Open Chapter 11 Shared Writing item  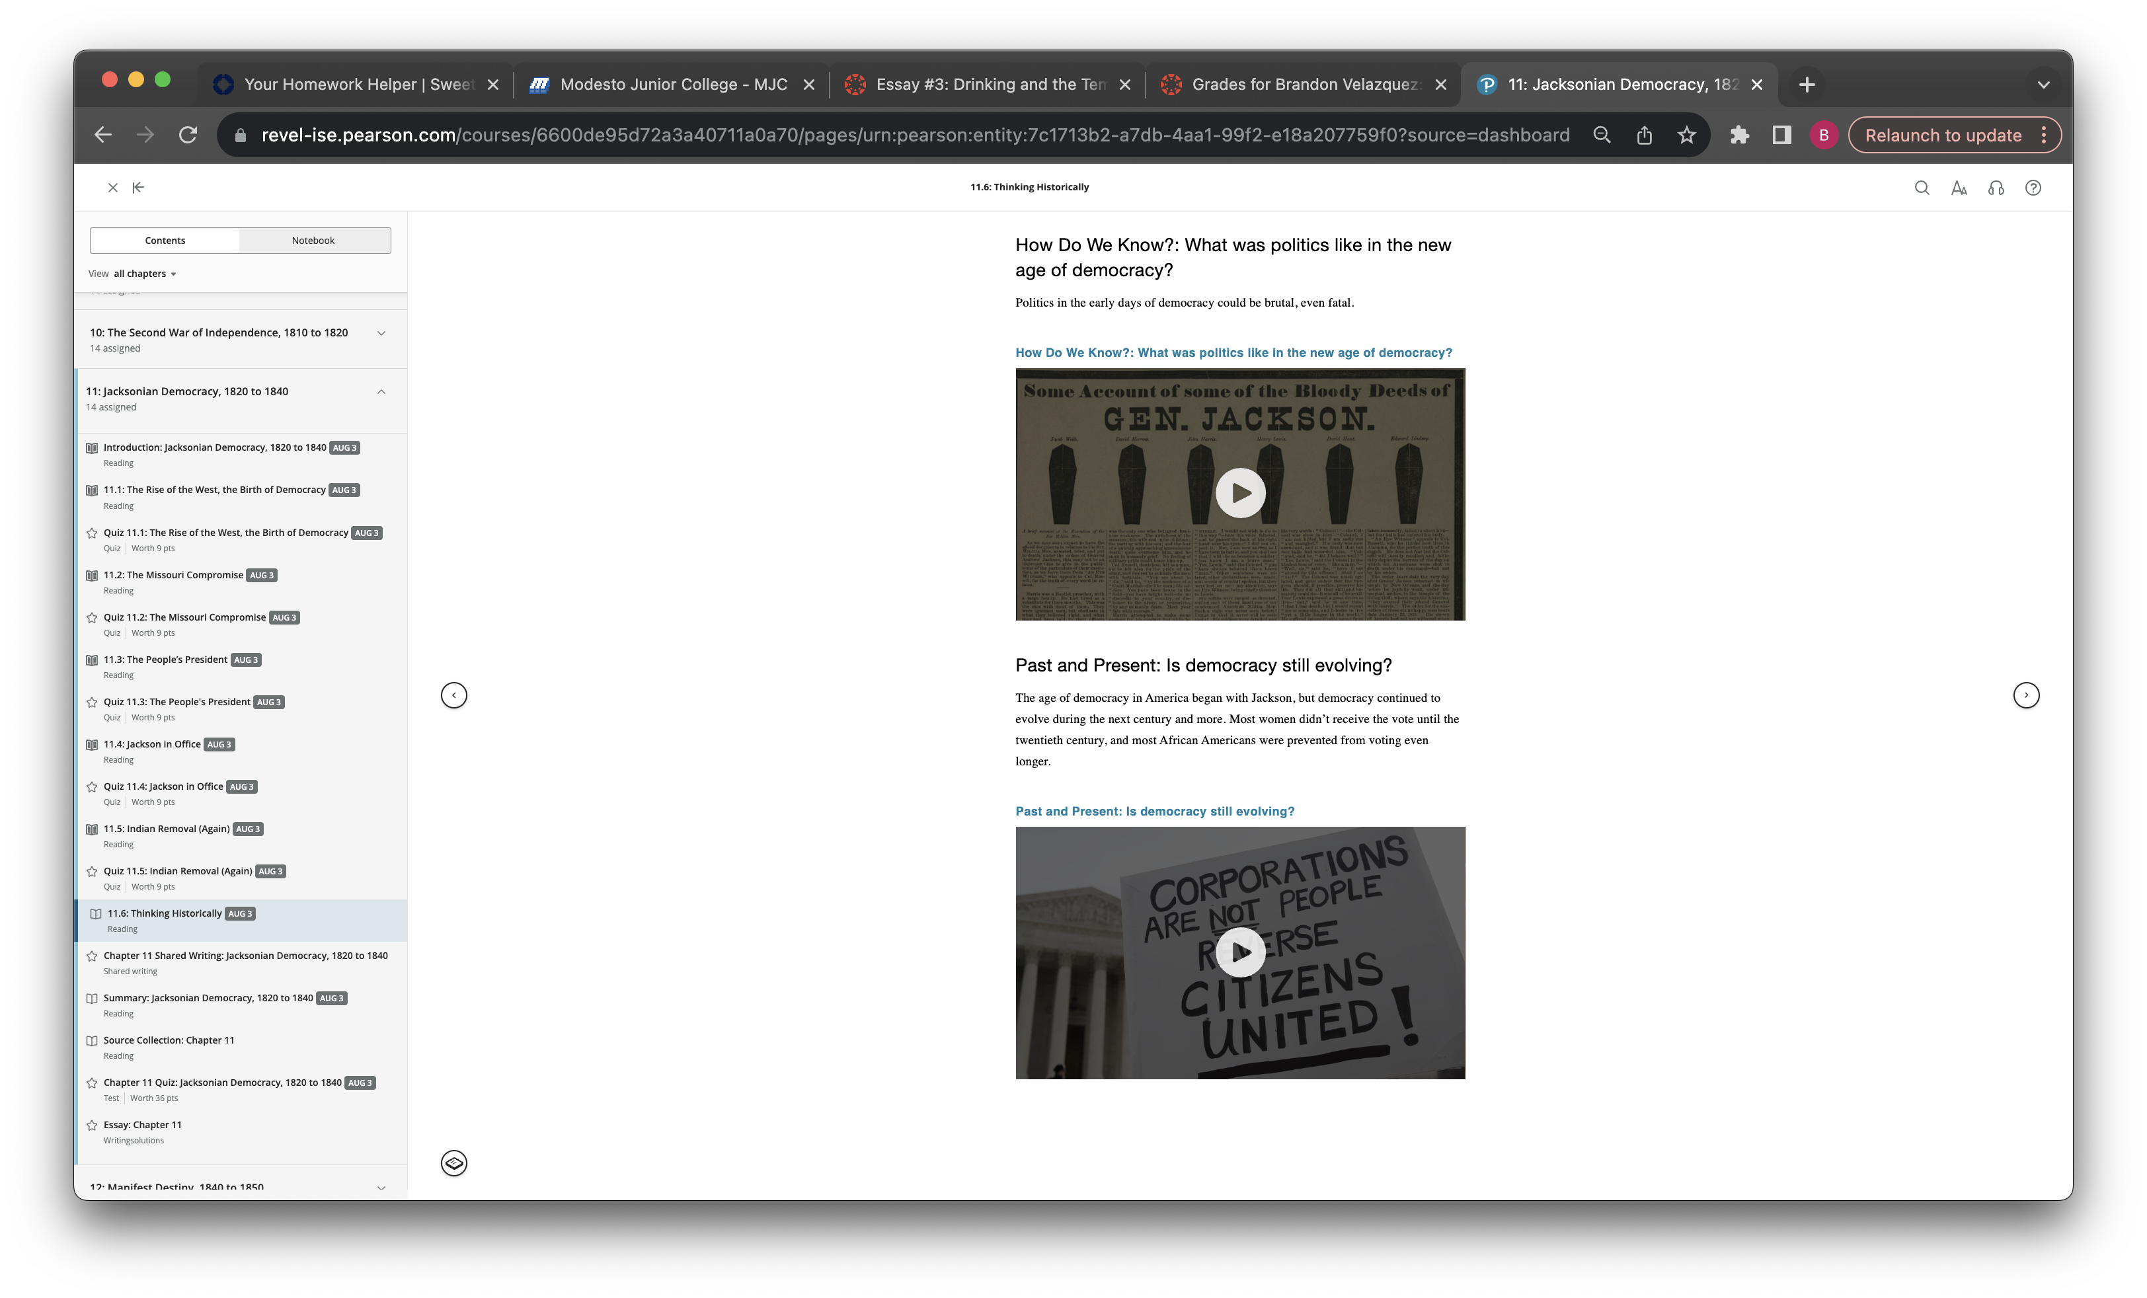[x=246, y=956]
